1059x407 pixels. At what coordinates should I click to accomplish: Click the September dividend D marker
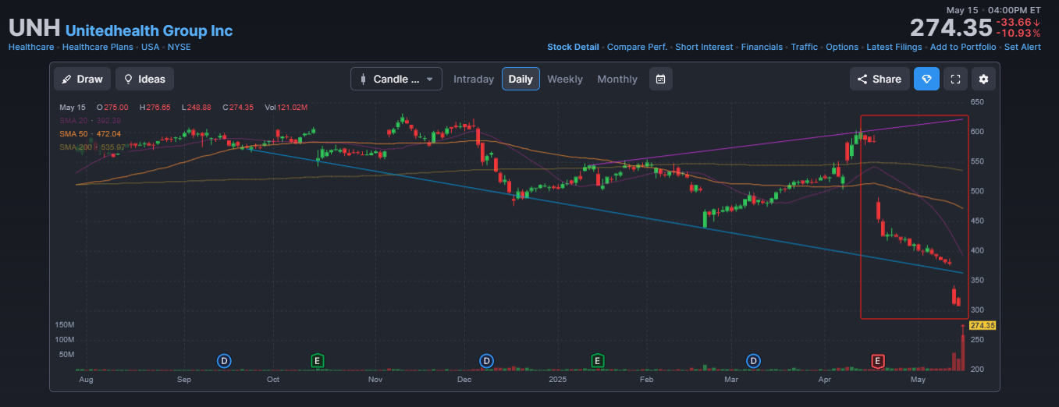point(224,361)
